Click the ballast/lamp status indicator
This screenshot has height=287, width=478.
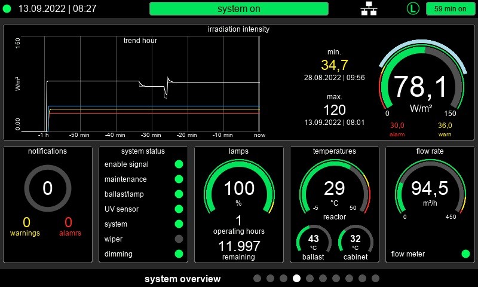(x=179, y=194)
